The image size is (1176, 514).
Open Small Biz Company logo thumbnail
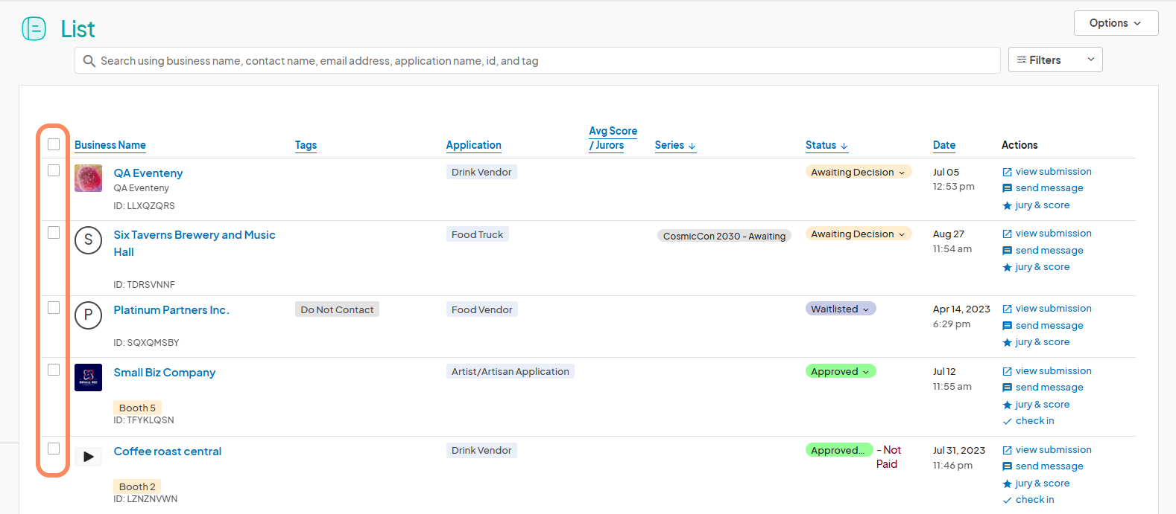88,377
